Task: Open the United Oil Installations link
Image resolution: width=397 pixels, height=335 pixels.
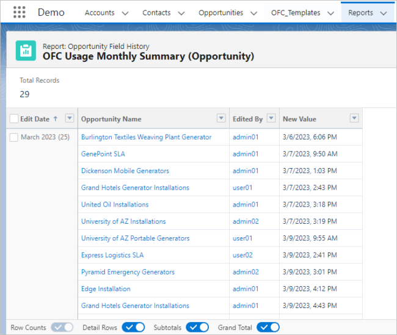Action: (x=115, y=205)
